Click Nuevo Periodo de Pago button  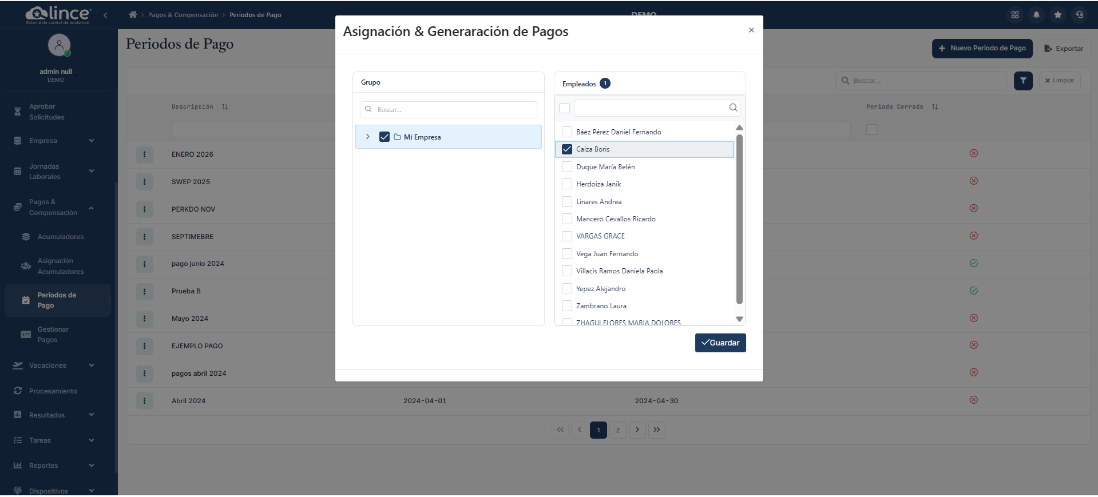pyautogui.click(x=982, y=49)
